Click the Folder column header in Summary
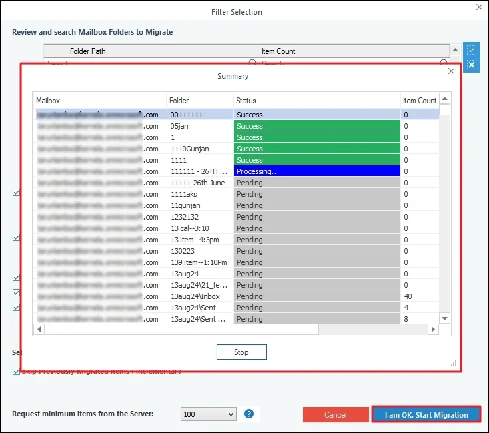 (200, 101)
